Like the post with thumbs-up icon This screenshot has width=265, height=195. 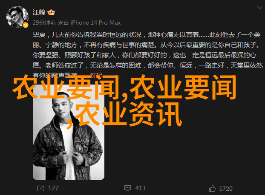[x=212, y=188]
